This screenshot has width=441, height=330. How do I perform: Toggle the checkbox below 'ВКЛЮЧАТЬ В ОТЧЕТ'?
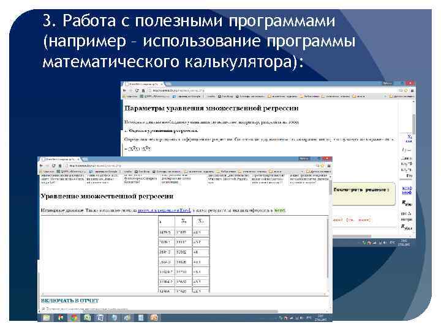(x=43, y=309)
